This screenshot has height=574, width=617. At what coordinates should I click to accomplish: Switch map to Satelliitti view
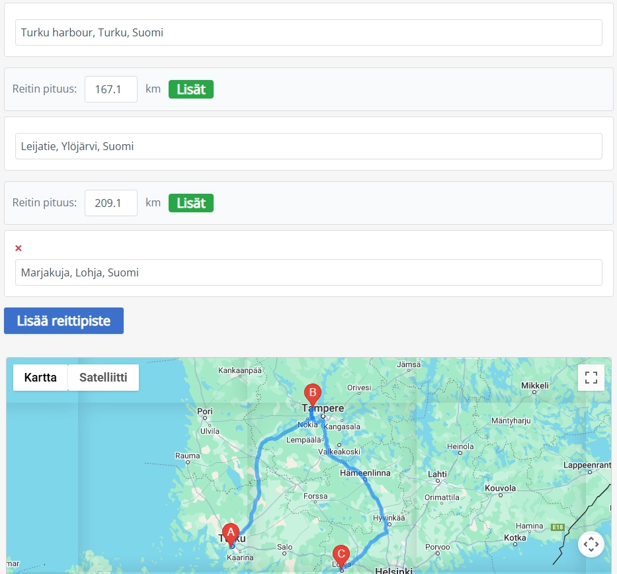(103, 378)
